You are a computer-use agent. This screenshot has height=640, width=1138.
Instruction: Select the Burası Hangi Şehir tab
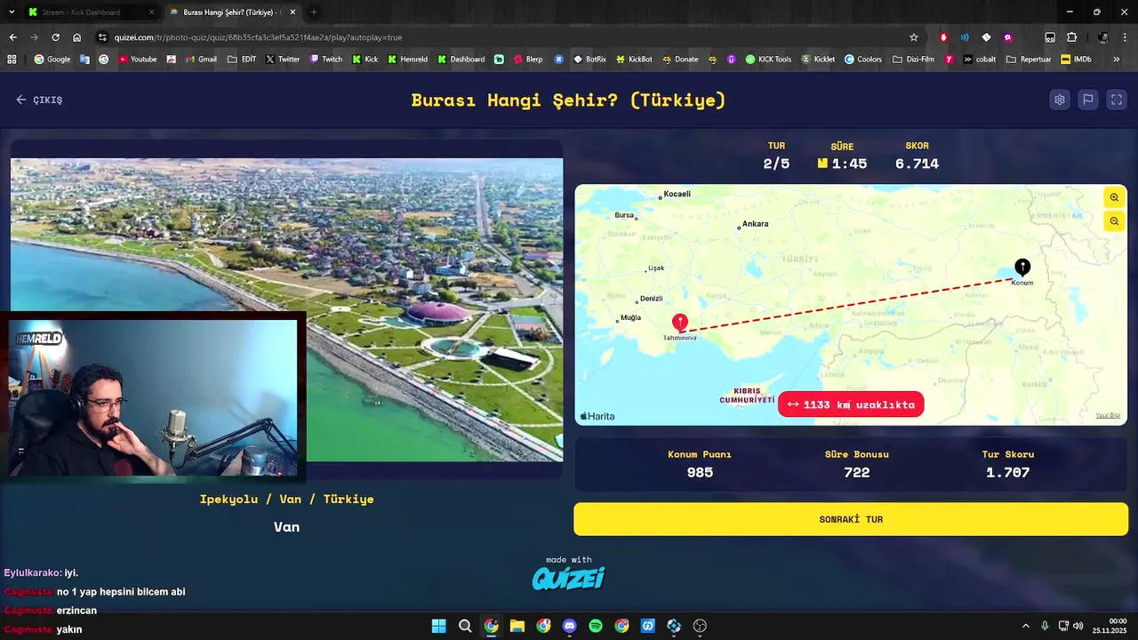point(231,12)
